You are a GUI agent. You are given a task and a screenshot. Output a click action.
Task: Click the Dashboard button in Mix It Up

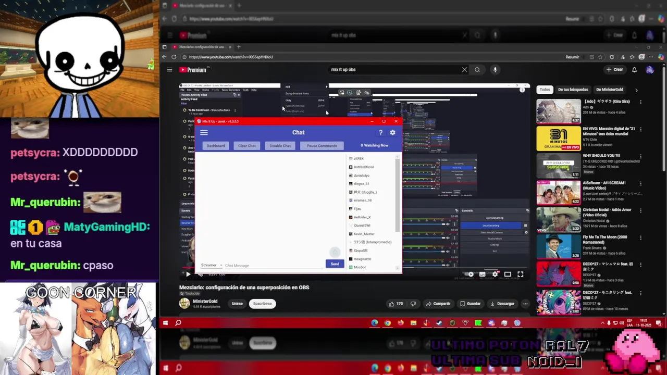216,146
